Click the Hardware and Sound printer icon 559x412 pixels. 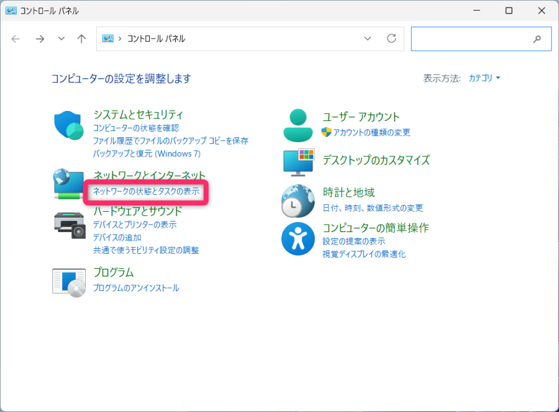coord(69,225)
